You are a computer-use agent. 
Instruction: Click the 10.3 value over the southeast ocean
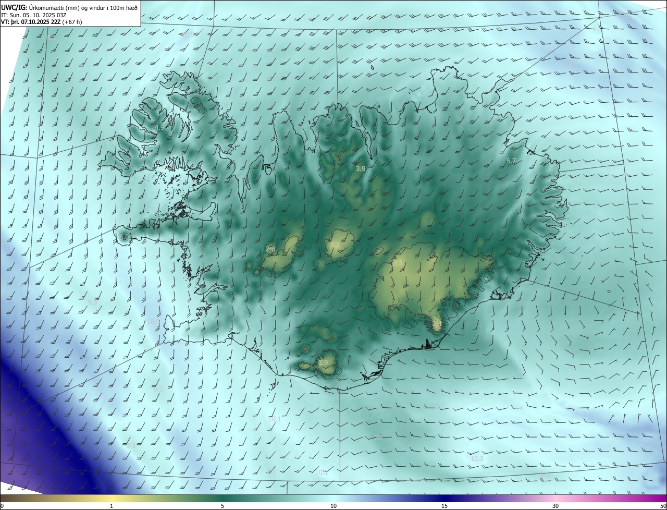[x=477, y=458]
